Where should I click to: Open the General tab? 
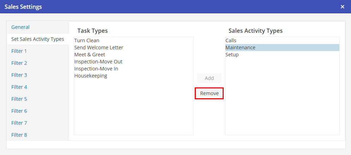(x=20, y=27)
